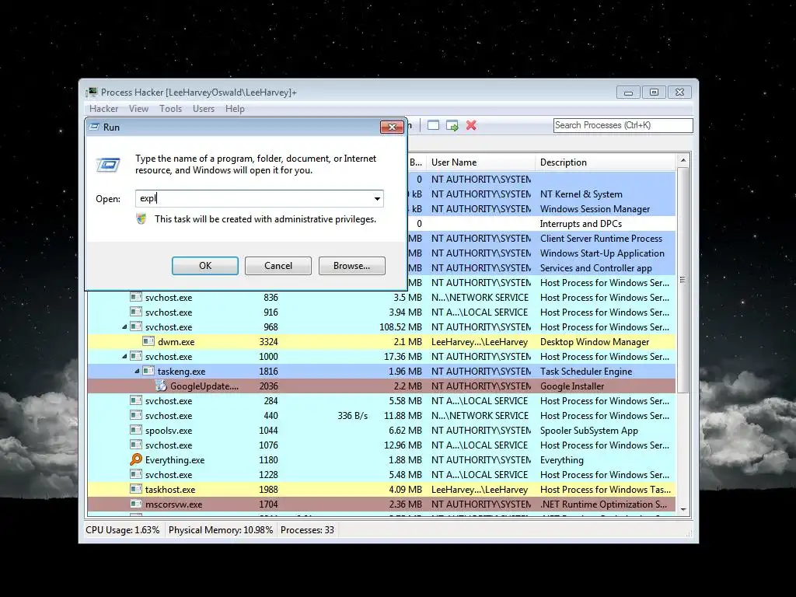Click PID 3324 cell
This screenshot has width=796, height=597.
[268, 342]
